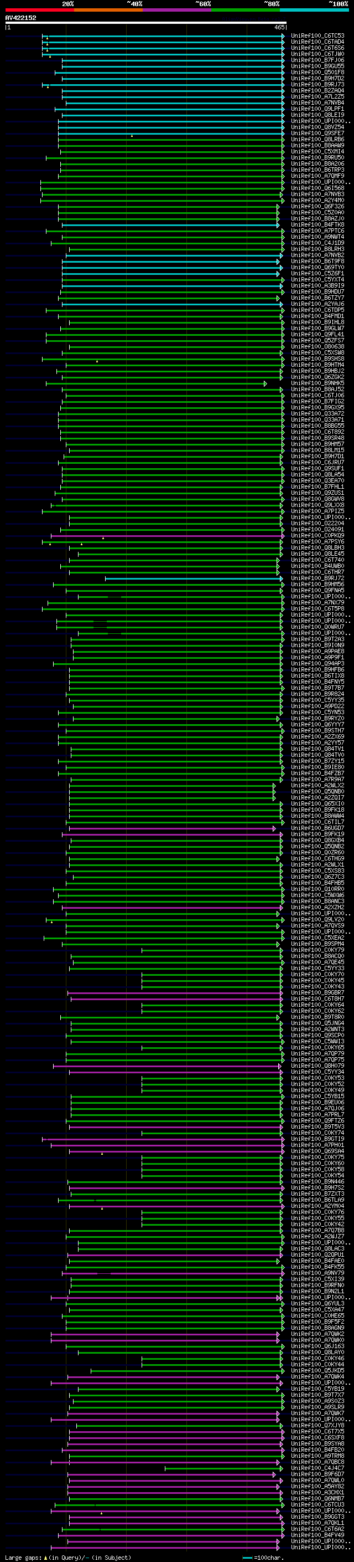Click the cyan alignment bar for UniRef100_B9RJ72

[x=194, y=578]
